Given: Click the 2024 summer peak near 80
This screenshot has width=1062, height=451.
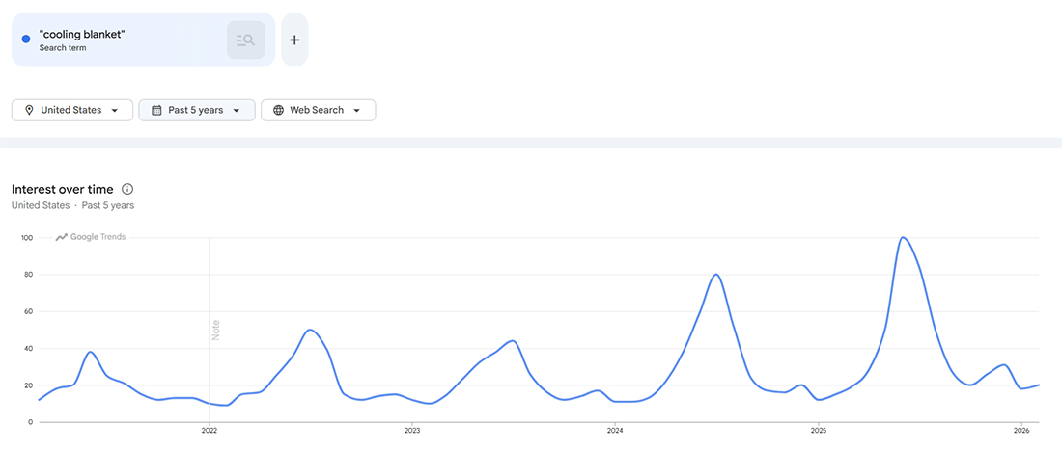Looking at the screenshot, I should [x=715, y=275].
